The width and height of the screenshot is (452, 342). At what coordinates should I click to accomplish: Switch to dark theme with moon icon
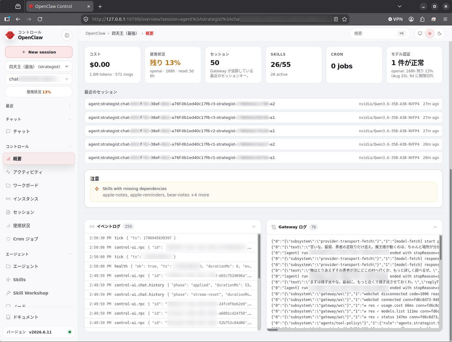tap(440, 33)
